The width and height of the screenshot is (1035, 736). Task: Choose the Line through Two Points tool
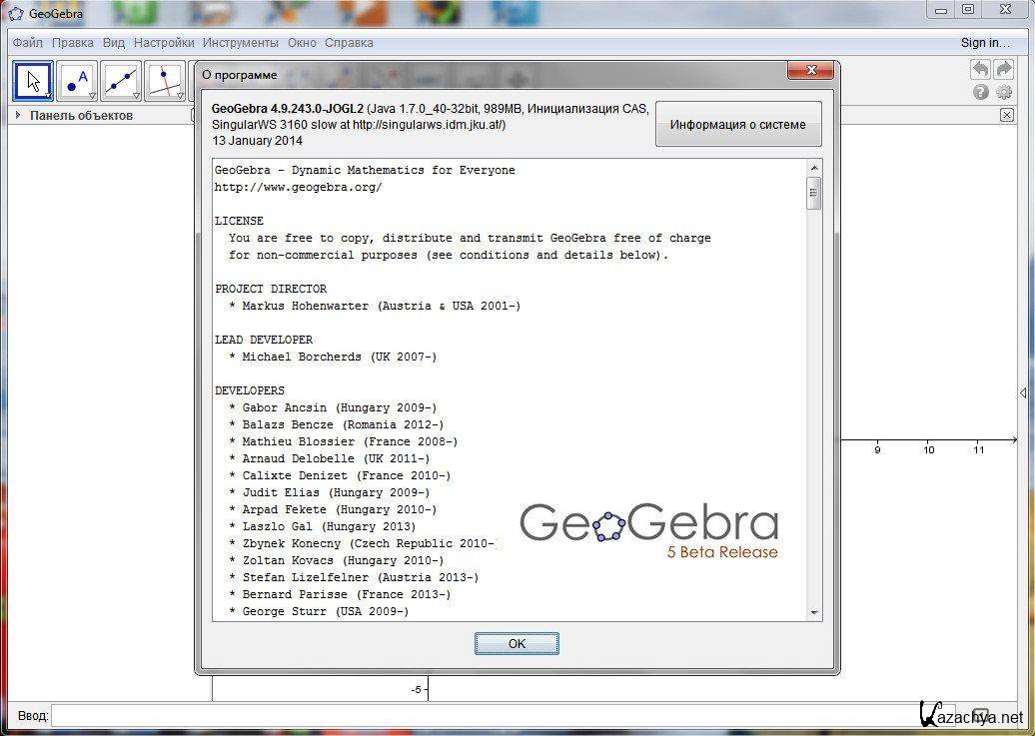120,81
